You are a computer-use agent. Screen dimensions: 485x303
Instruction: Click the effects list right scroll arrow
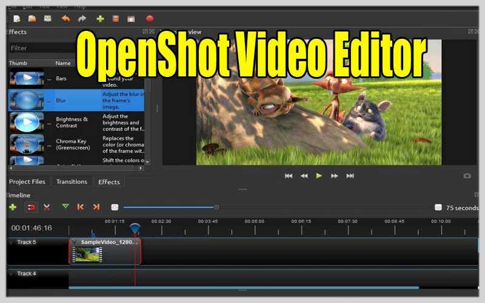(141, 168)
